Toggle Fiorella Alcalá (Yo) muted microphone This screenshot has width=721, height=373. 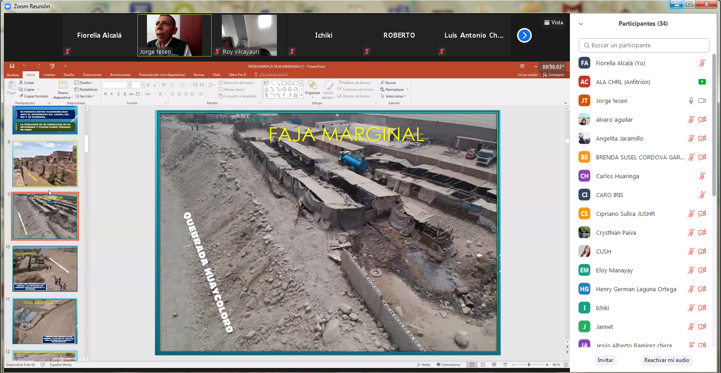tap(702, 63)
